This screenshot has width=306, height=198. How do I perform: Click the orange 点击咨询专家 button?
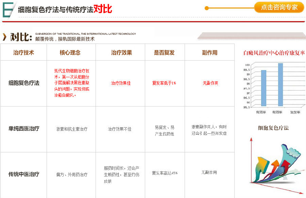click(279, 7)
